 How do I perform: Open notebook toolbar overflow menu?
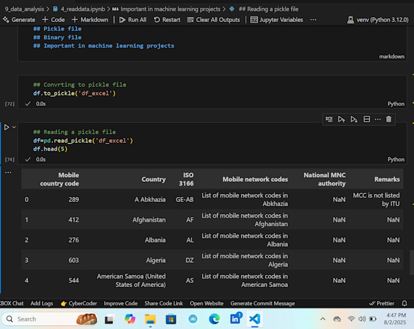[313, 20]
